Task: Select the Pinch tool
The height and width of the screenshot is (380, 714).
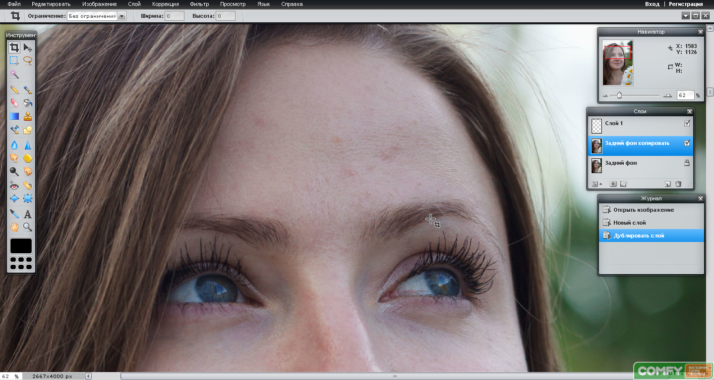Action: [x=28, y=199]
